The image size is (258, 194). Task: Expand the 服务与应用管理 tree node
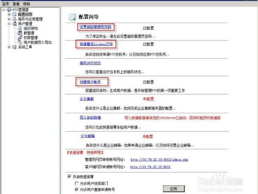click(9, 19)
